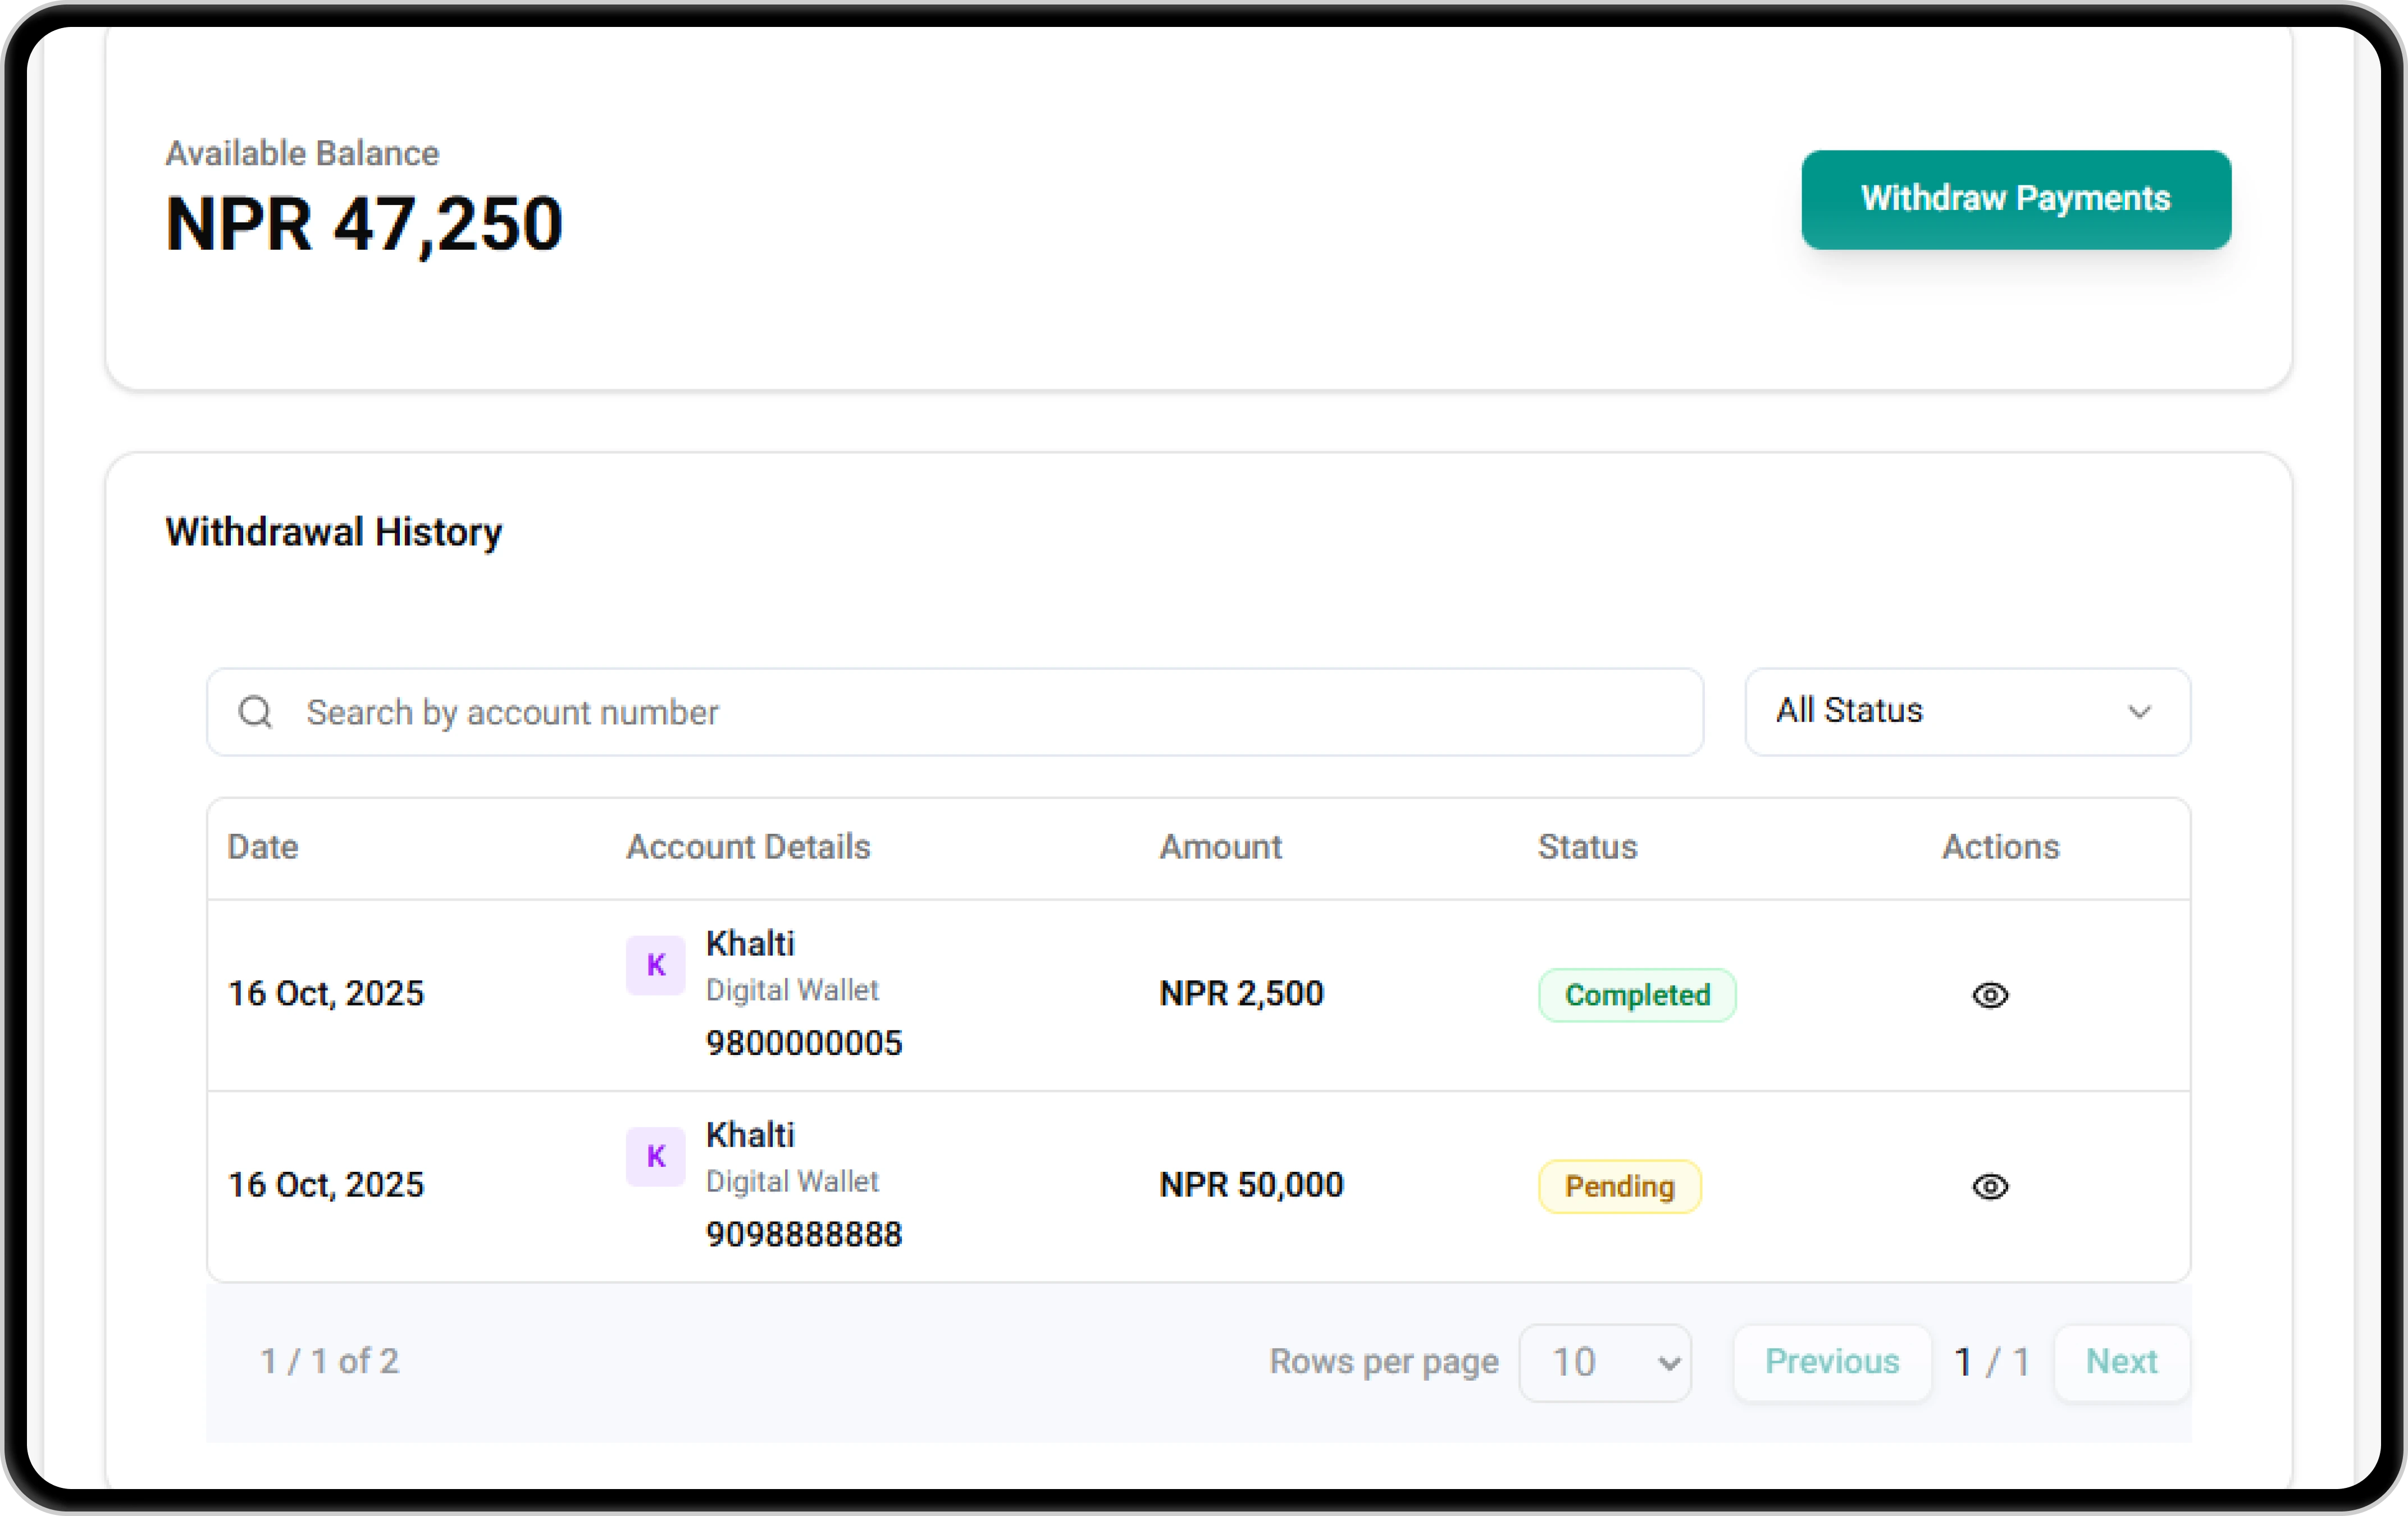The width and height of the screenshot is (2408, 1516).
Task: Click the Pending status badge
Action: 1618,1186
